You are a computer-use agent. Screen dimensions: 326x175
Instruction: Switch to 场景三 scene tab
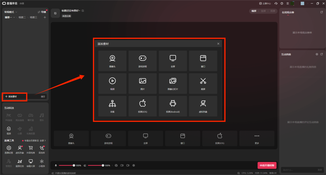[x=33, y=17]
